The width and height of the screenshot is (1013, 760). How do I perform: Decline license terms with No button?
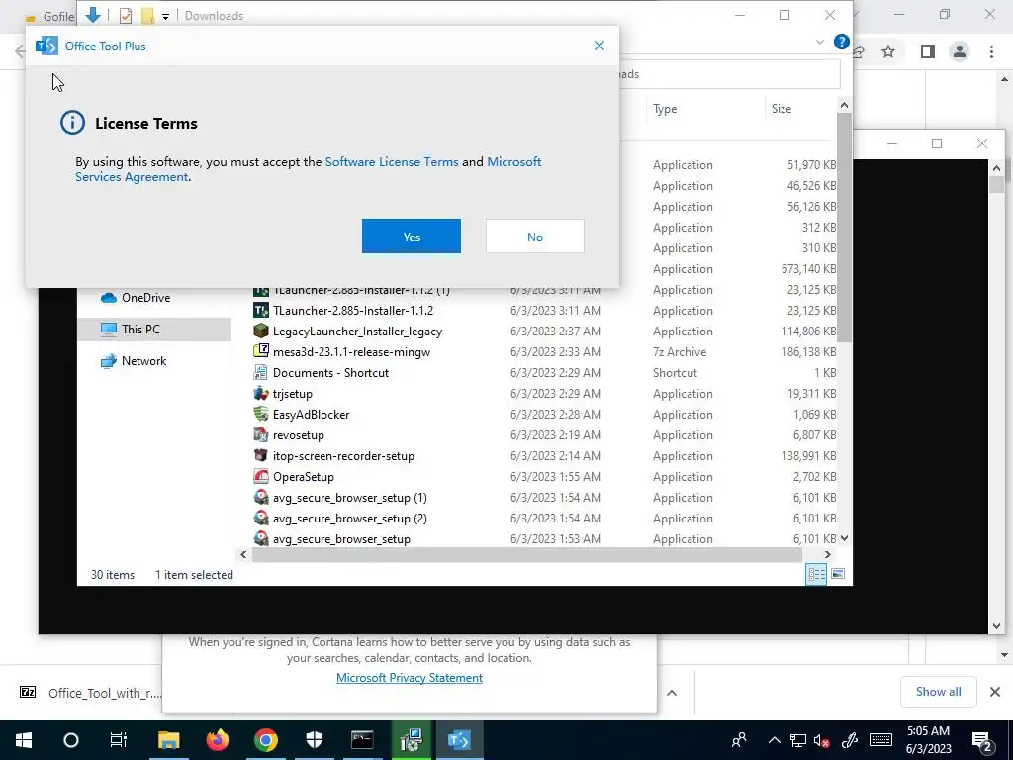(534, 237)
